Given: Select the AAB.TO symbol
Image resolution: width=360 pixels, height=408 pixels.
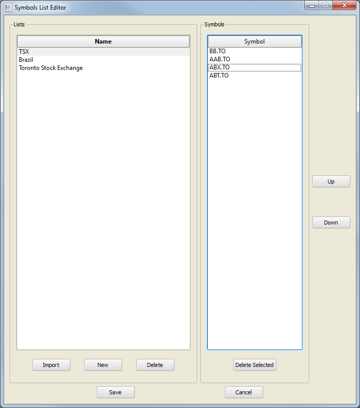Looking at the screenshot, I should [x=220, y=59].
